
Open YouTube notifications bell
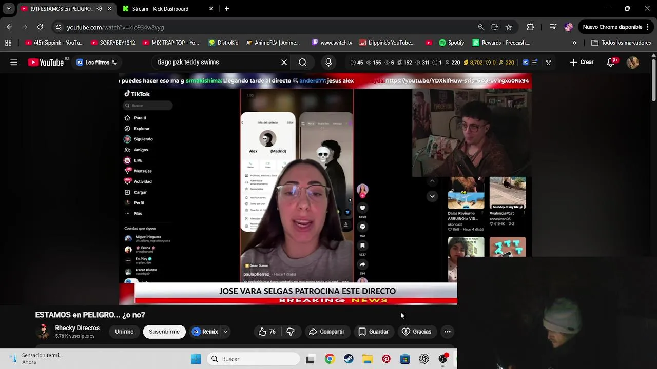pos(611,63)
